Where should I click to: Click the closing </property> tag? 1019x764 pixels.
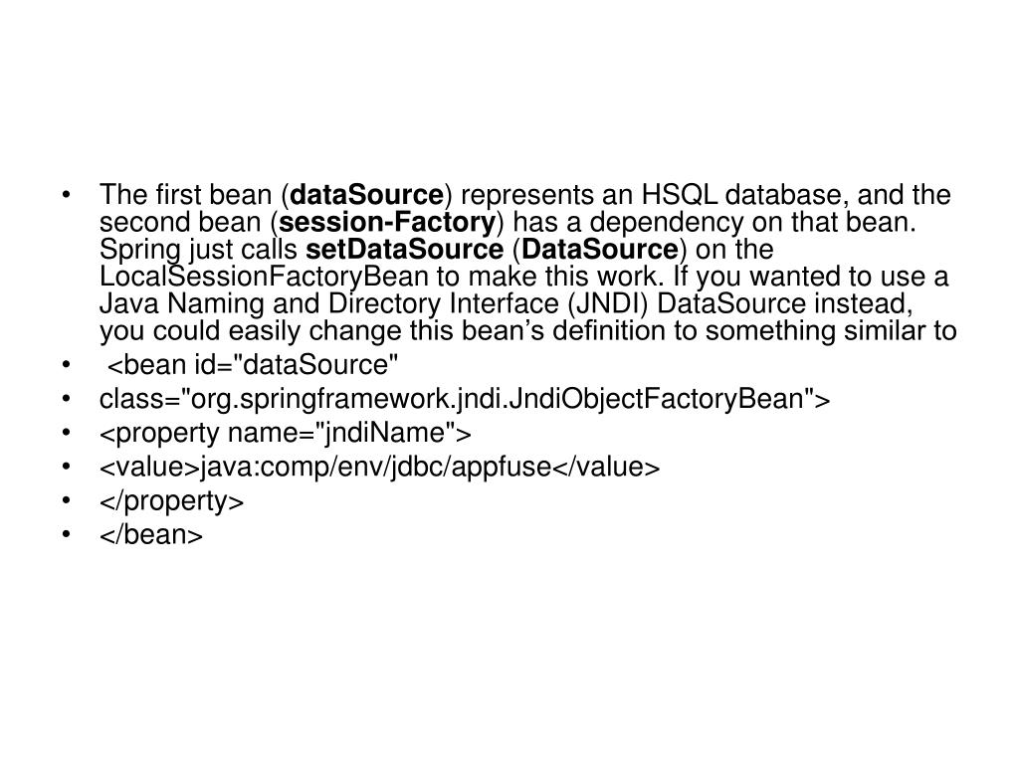tap(171, 501)
